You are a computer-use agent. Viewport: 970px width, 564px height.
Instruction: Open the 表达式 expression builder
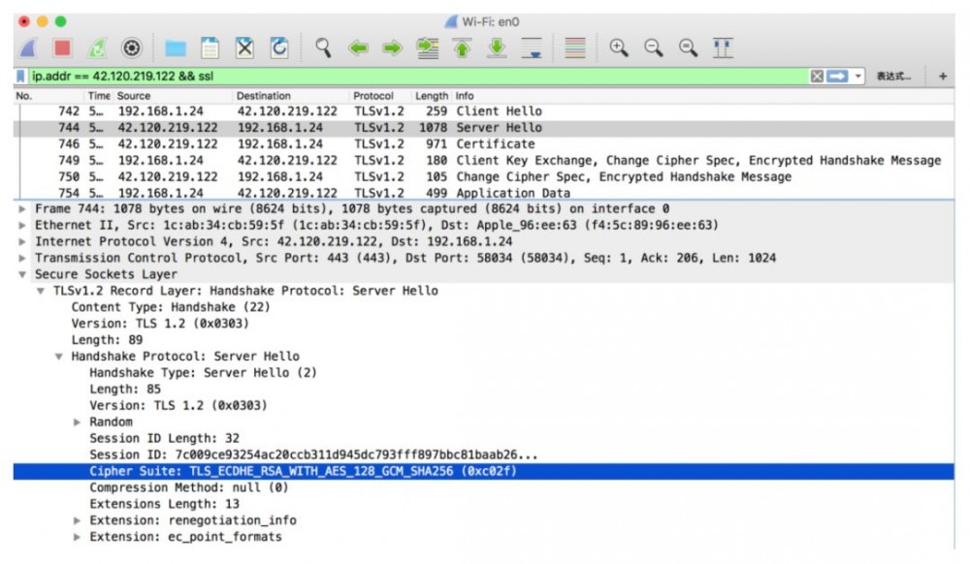point(893,77)
